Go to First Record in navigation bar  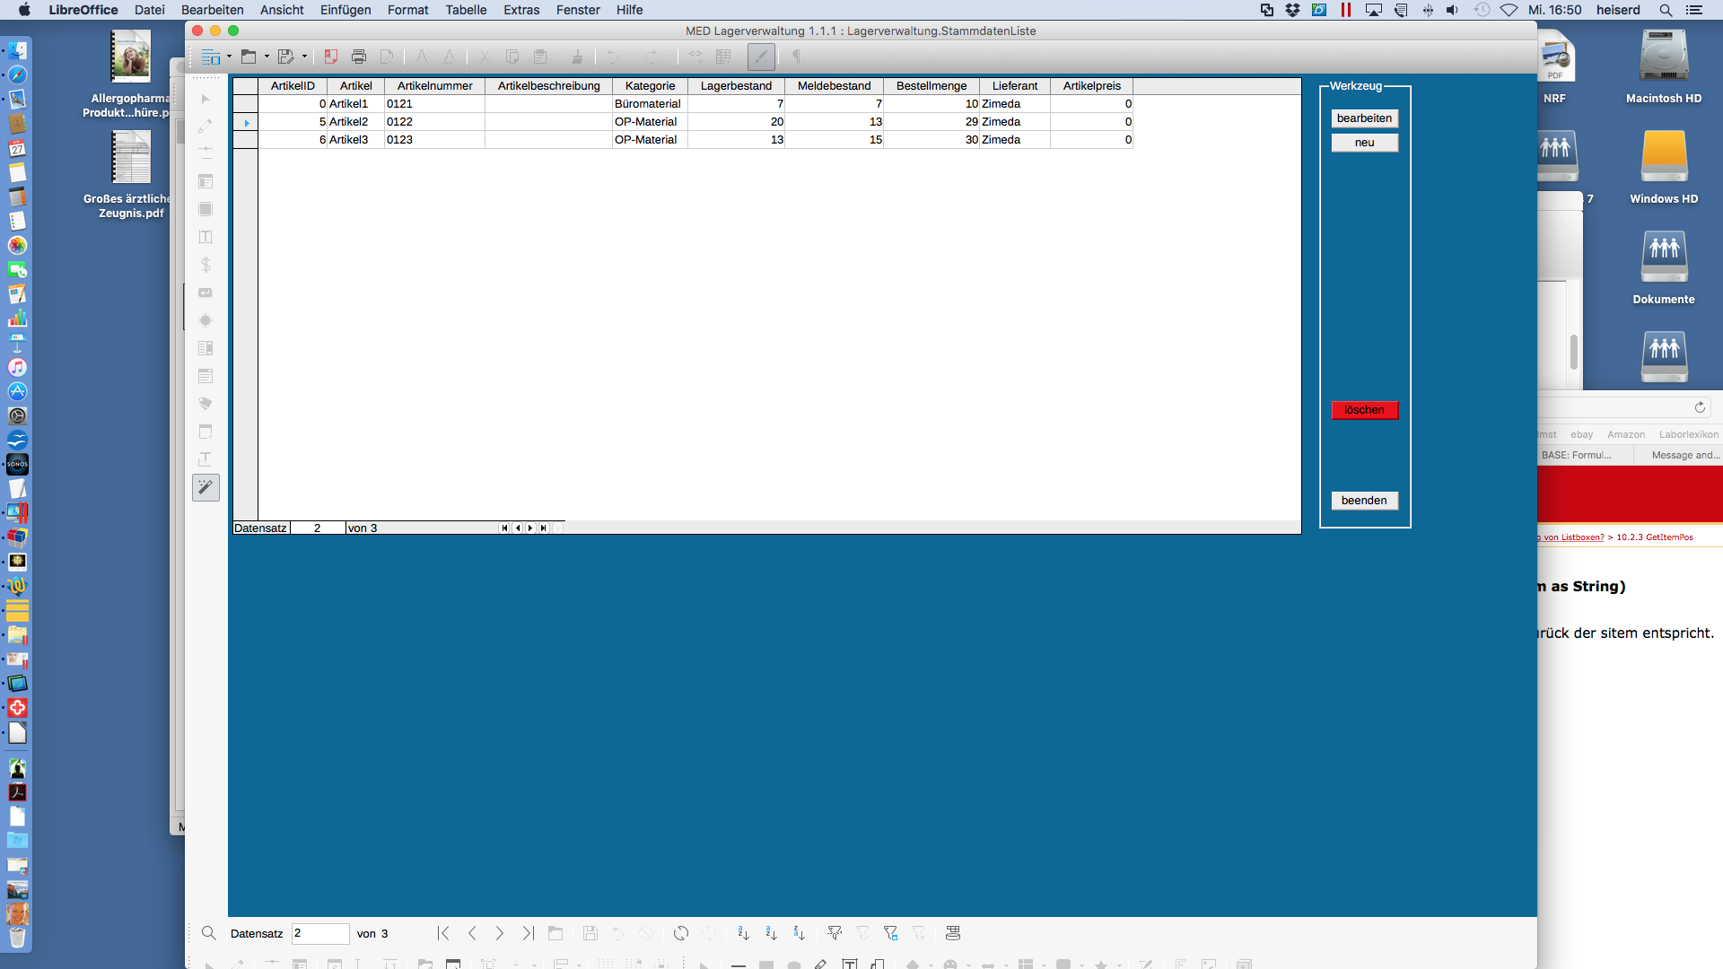(x=443, y=933)
